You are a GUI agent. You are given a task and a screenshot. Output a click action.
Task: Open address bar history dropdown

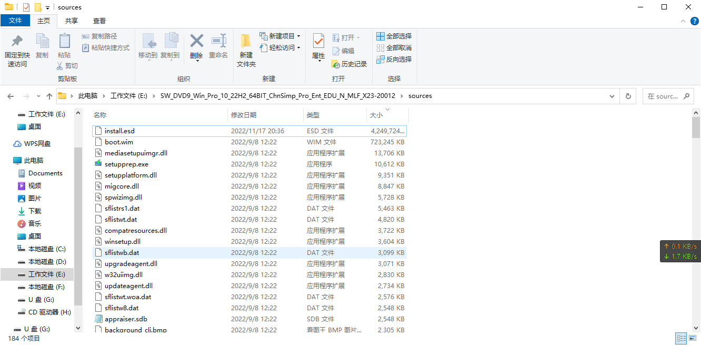click(x=612, y=96)
